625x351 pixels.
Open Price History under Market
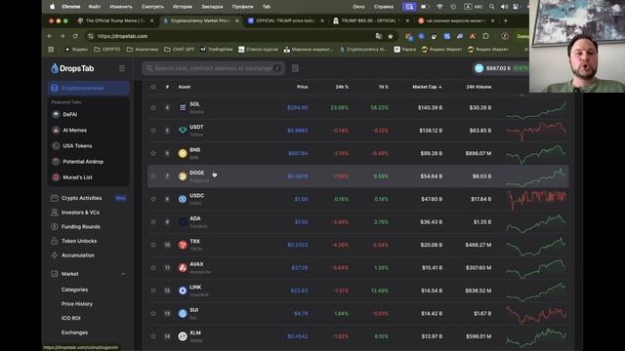(77, 303)
